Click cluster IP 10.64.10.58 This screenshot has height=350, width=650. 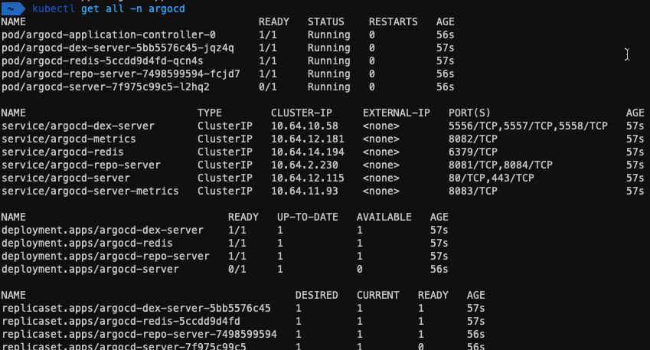(305, 126)
